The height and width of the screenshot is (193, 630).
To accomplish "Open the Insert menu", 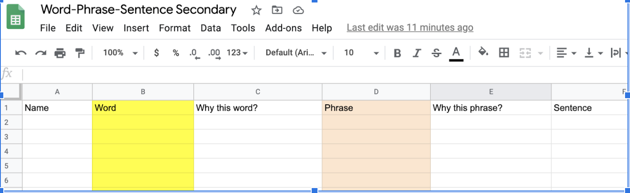I will pos(136,28).
